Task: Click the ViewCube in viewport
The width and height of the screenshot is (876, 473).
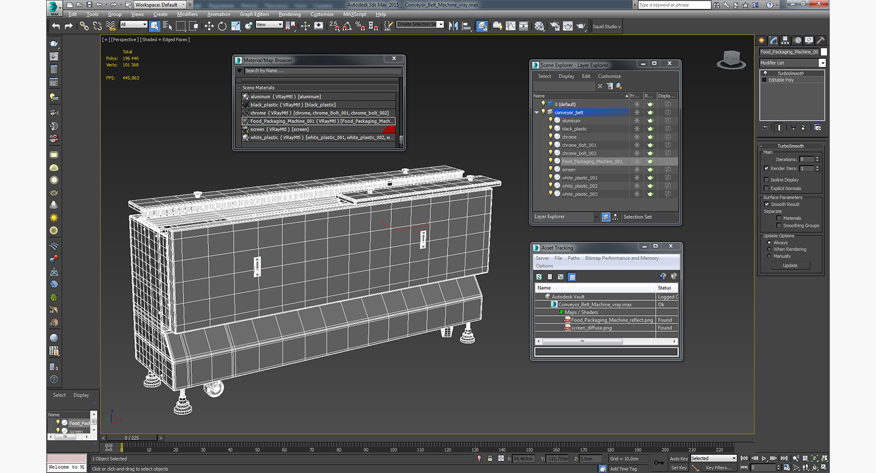Action: click(x=732, y=59)
